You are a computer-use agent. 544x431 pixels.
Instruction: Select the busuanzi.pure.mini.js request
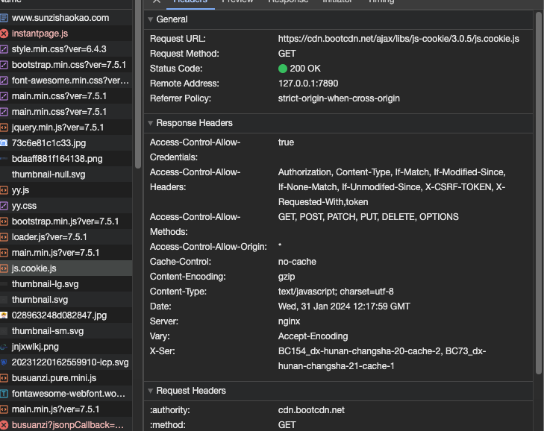pyautogui.click(x=66, y=378)
